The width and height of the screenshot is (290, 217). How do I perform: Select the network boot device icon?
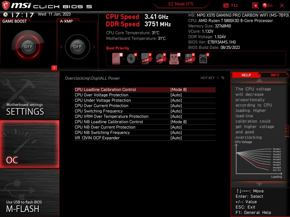204,58
